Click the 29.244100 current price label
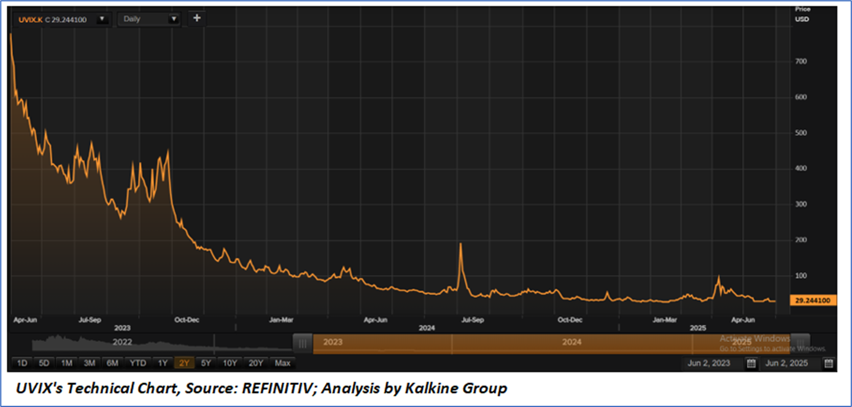 (813, 301)
